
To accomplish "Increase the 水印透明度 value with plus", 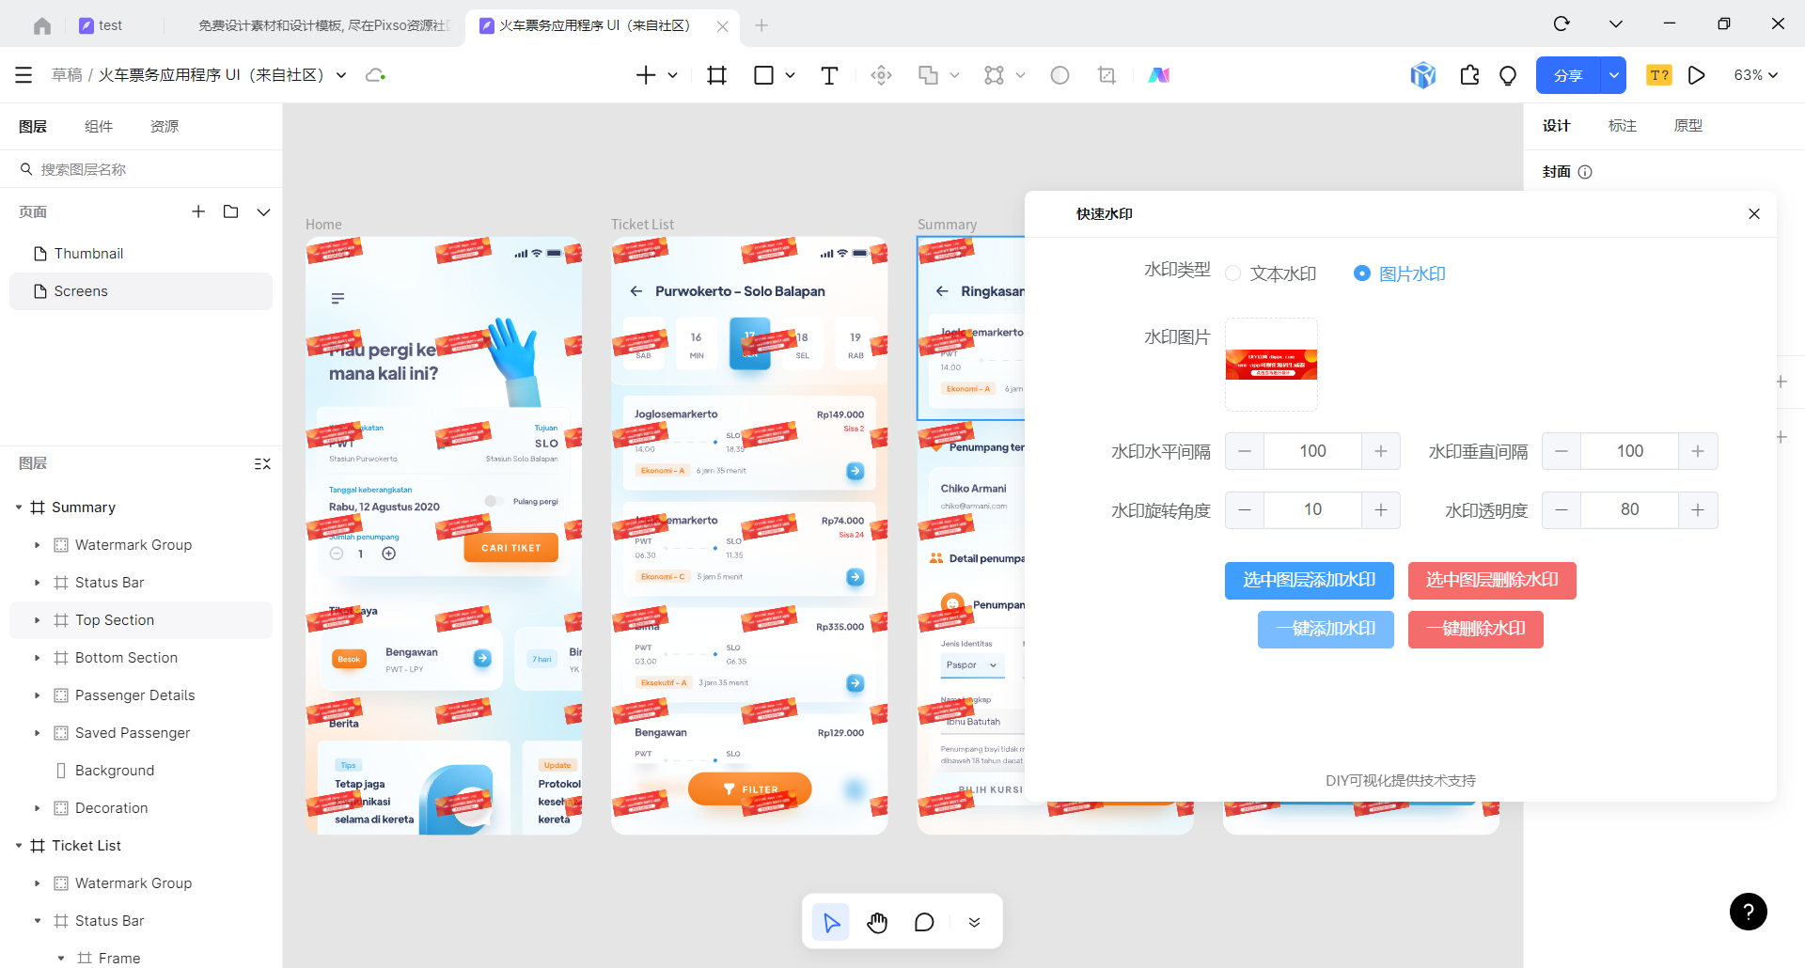I will click(x=1697, y=510).
